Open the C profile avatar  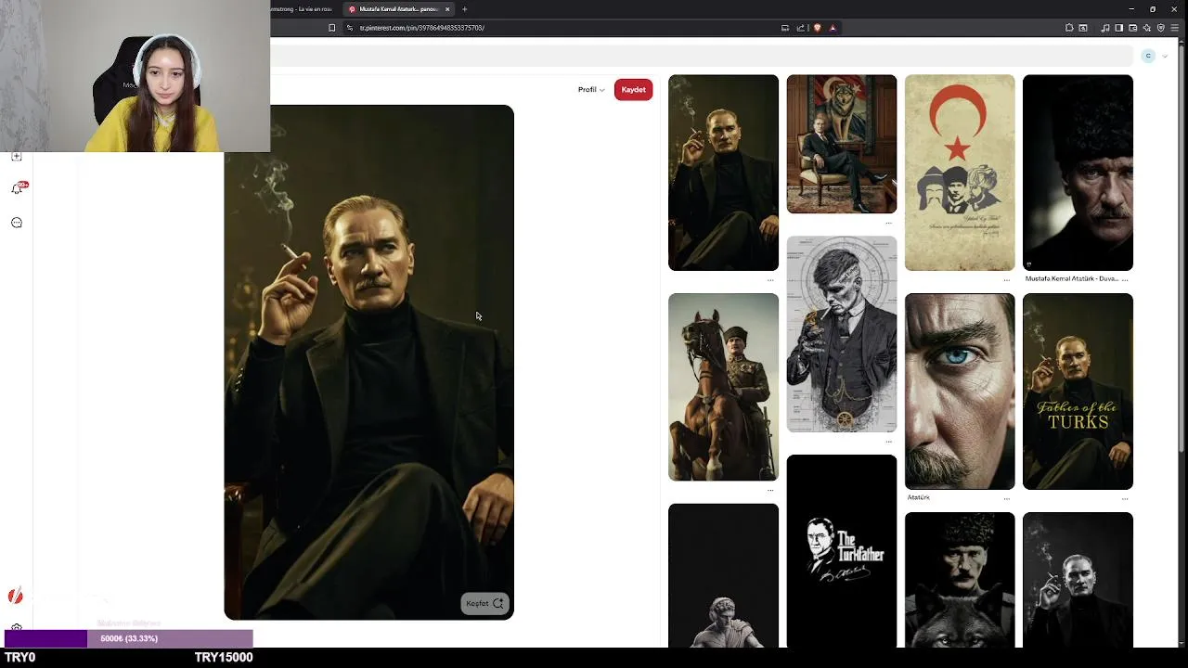[x=1148, y=57]
